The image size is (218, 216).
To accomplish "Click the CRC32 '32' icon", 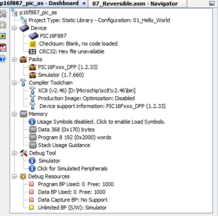I will coord(33,51).
